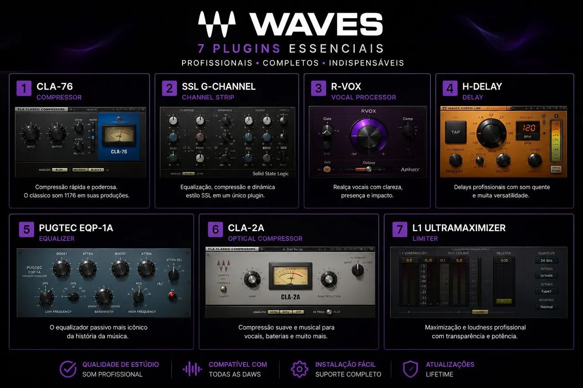This screenshot has height=388, width=583.
Task: Open the L1 Shaping Normal dropdown
Action: 547,307
